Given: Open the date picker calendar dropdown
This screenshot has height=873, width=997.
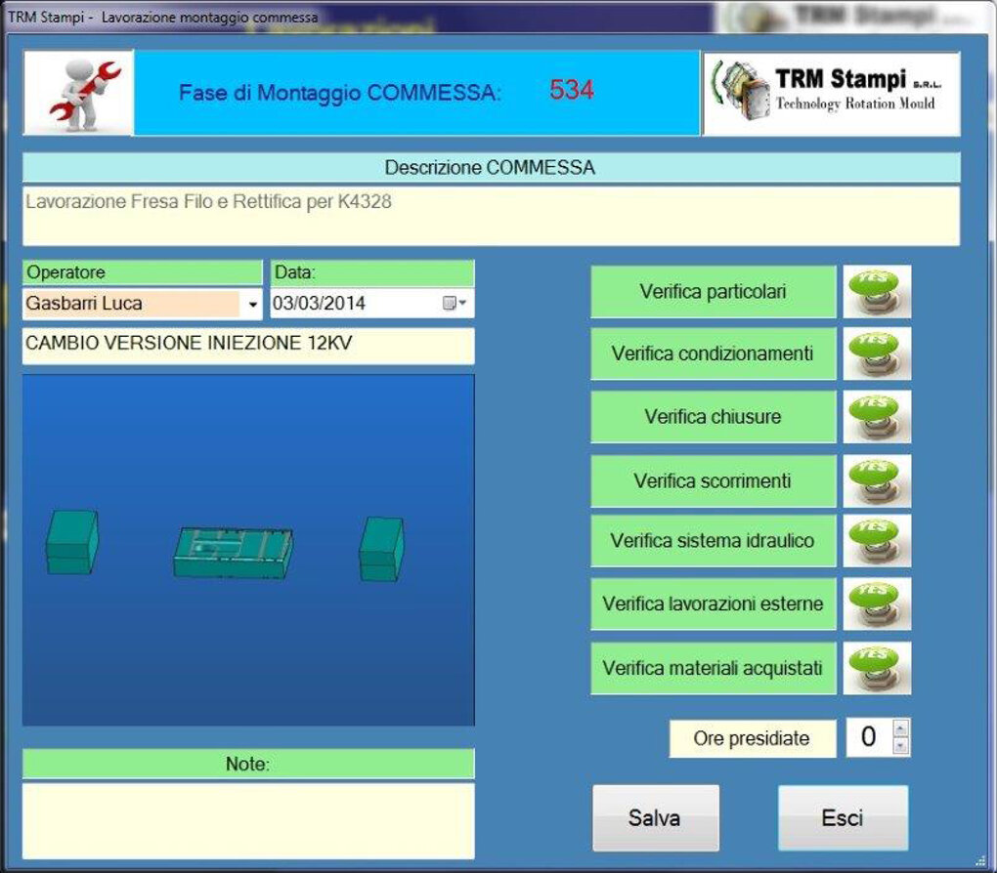Looking at the screenshot, I should click(x=455, y=303).
